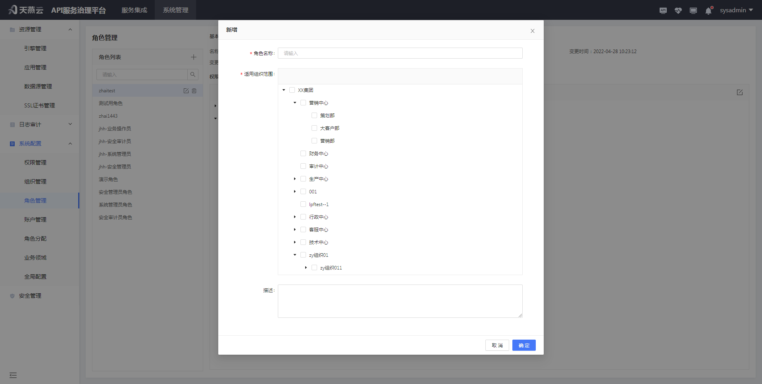Expand the 生产中心 tree node

point(295,179)
